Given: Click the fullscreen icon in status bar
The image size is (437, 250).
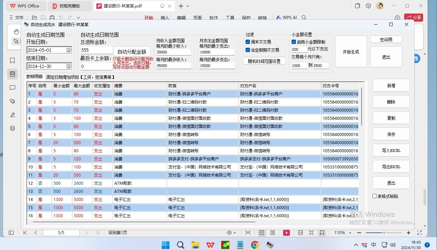Looking at the screenshot, I should [419, 233].
